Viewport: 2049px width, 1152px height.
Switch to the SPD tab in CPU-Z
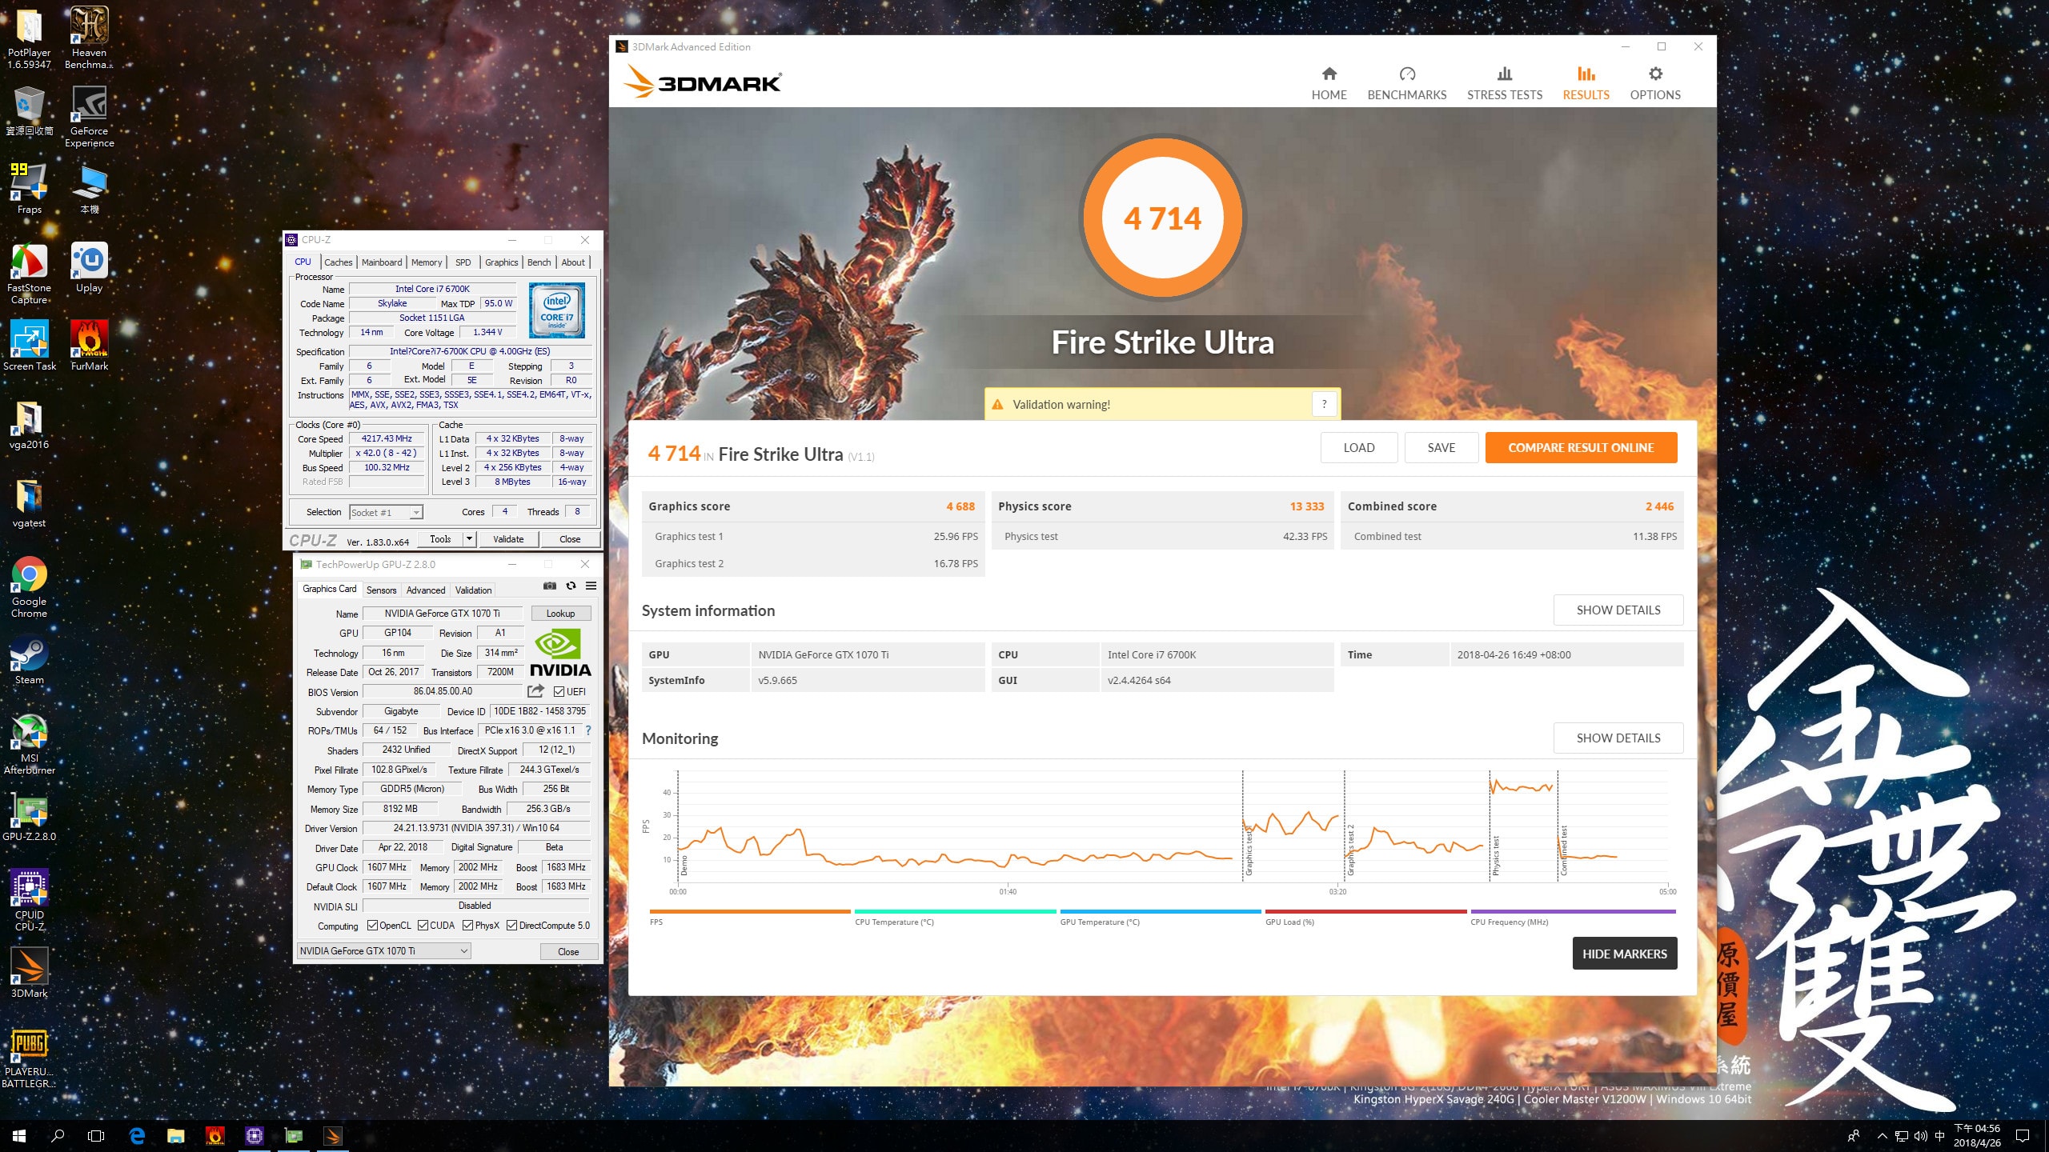point(463,262)
